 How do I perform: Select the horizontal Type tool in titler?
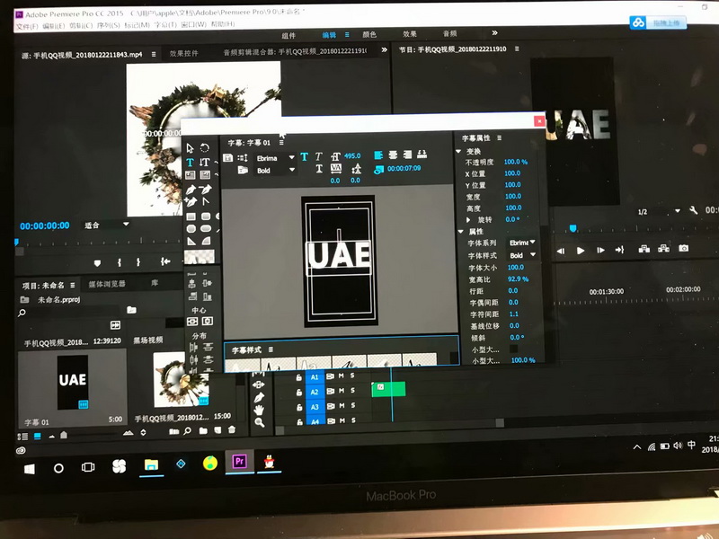(190, 163)
